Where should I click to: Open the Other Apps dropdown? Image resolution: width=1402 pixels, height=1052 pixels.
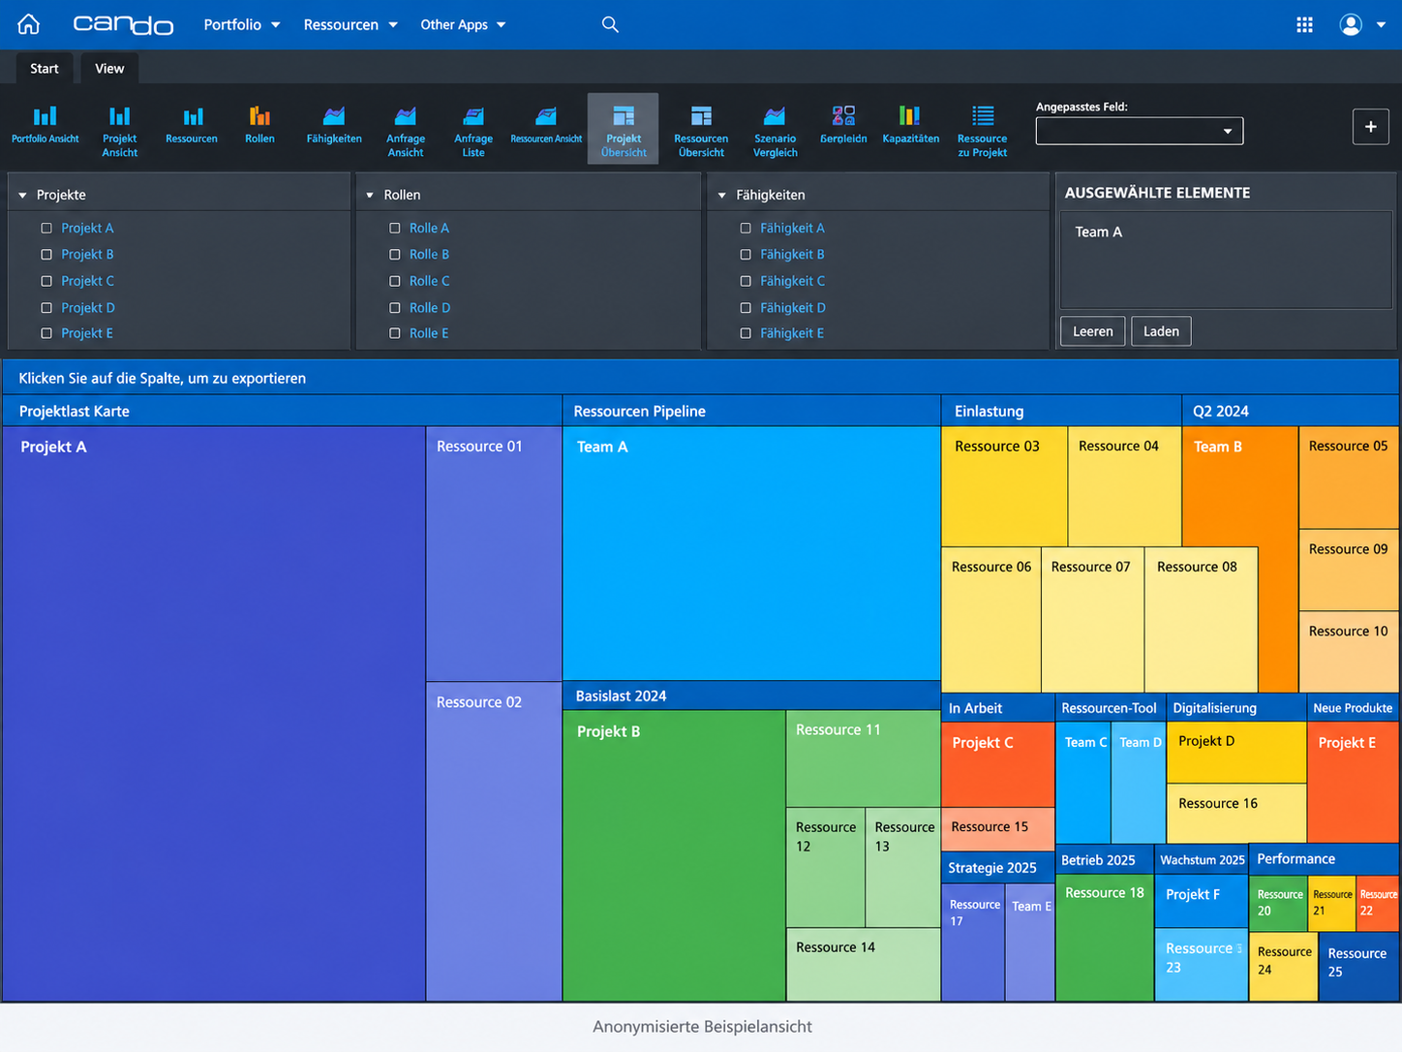463,24
